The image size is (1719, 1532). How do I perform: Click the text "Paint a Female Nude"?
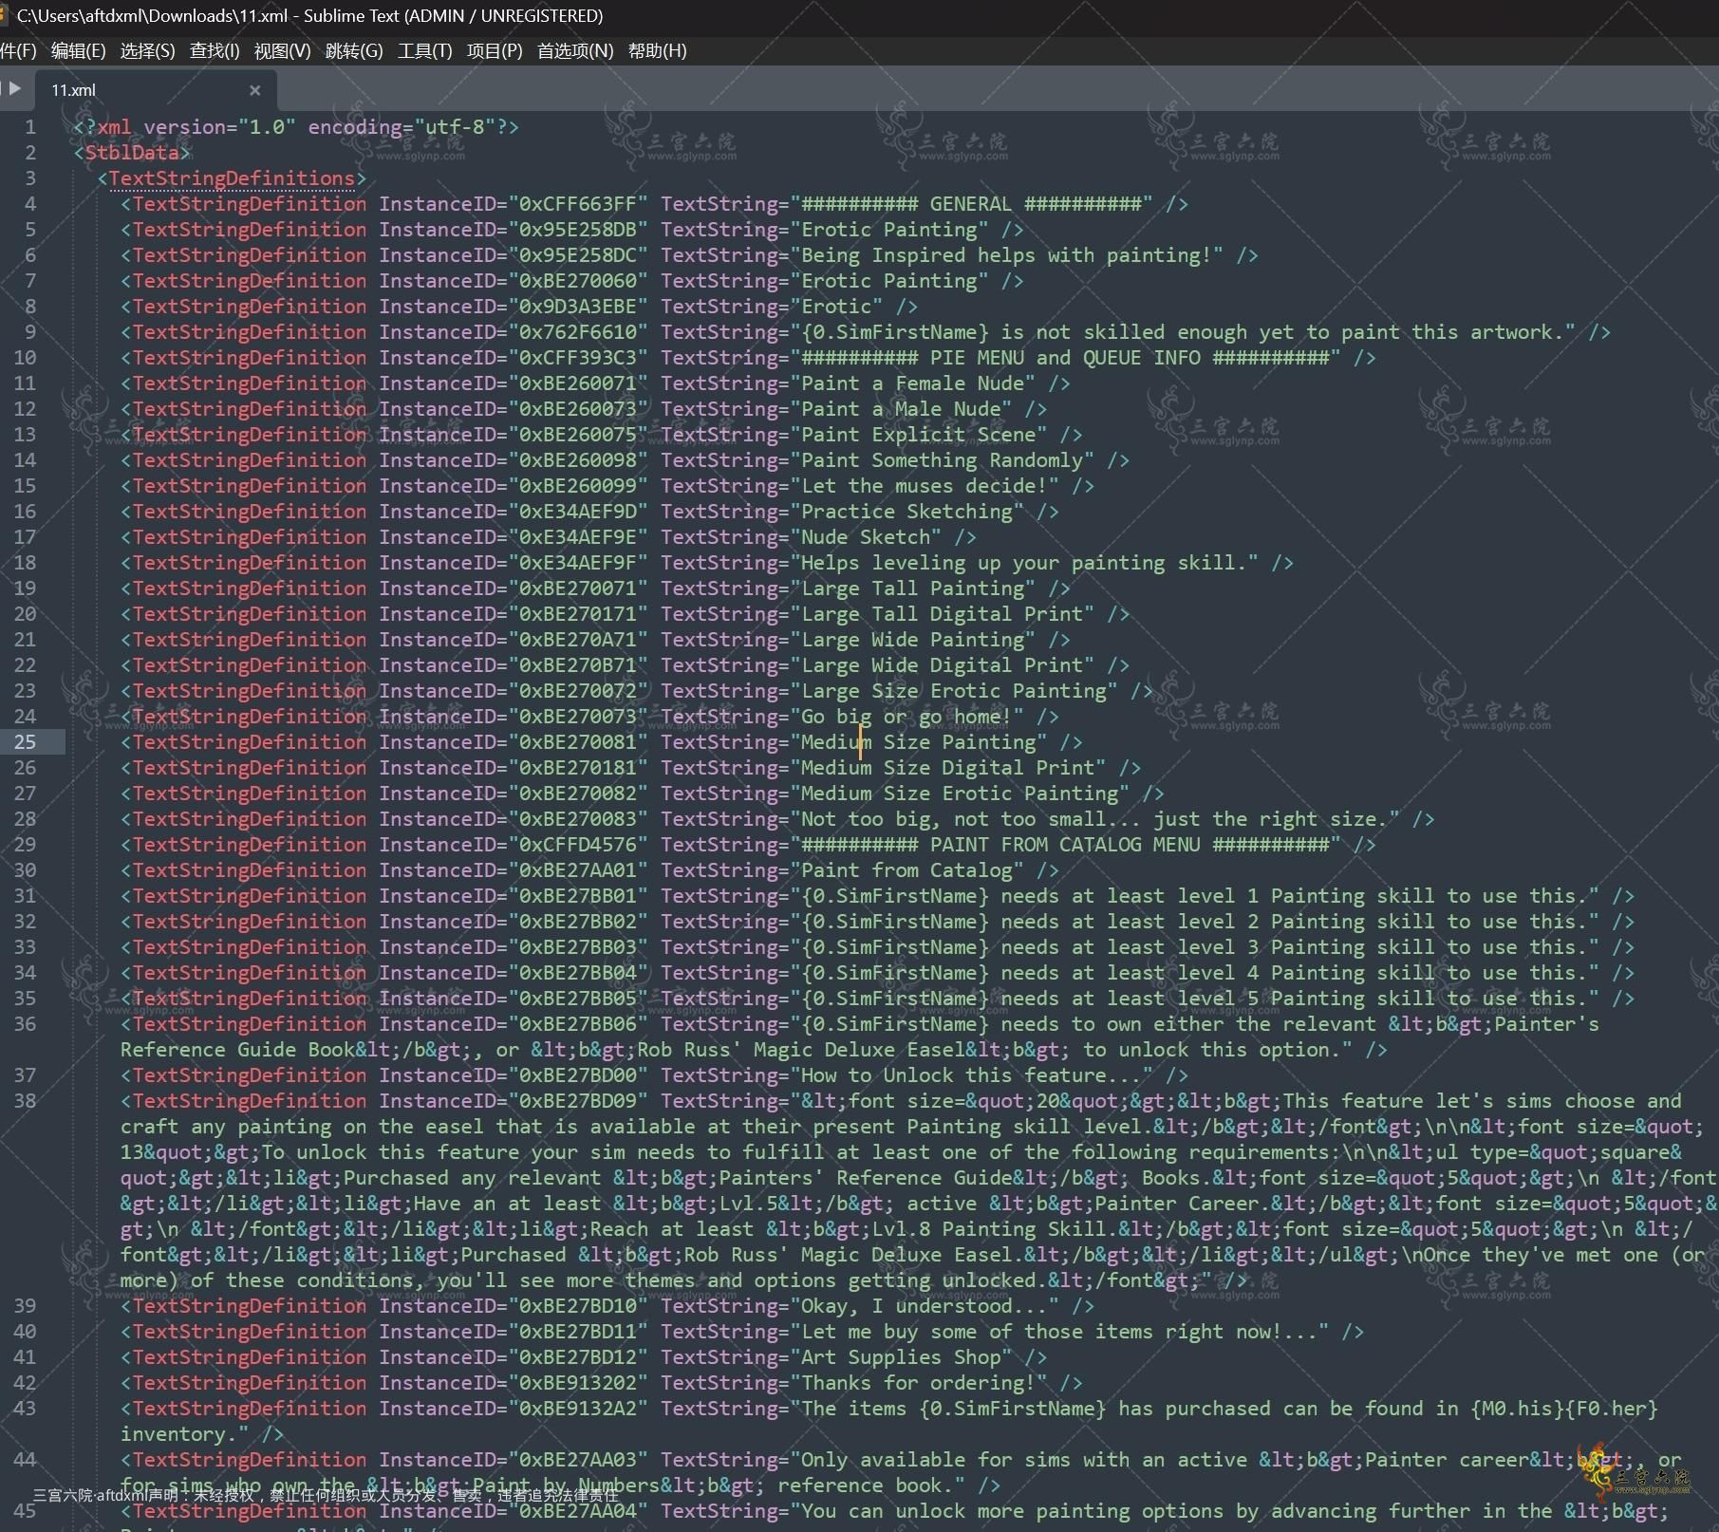[912, 383]
